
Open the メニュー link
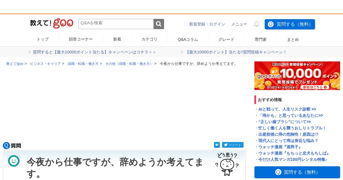click(x=239, y=24)
